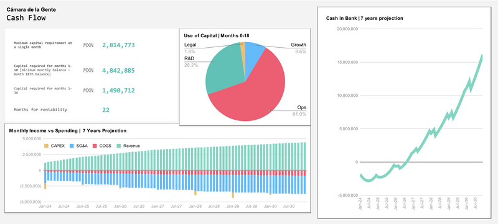Click the CAPEX legend color swatch

(46, 146)
